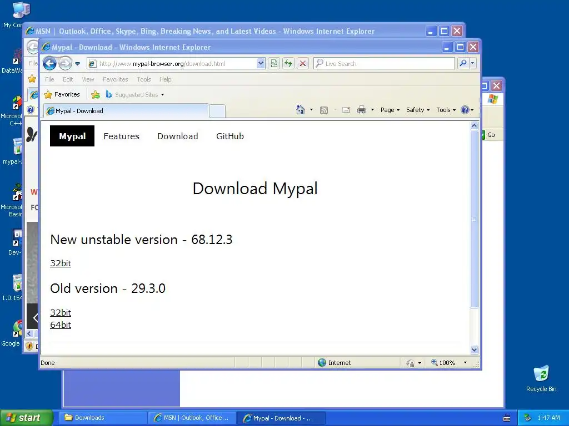This screenshot has width=569, height=426.
Task: Click the MSN window title bar
Action: coord(225,31)
